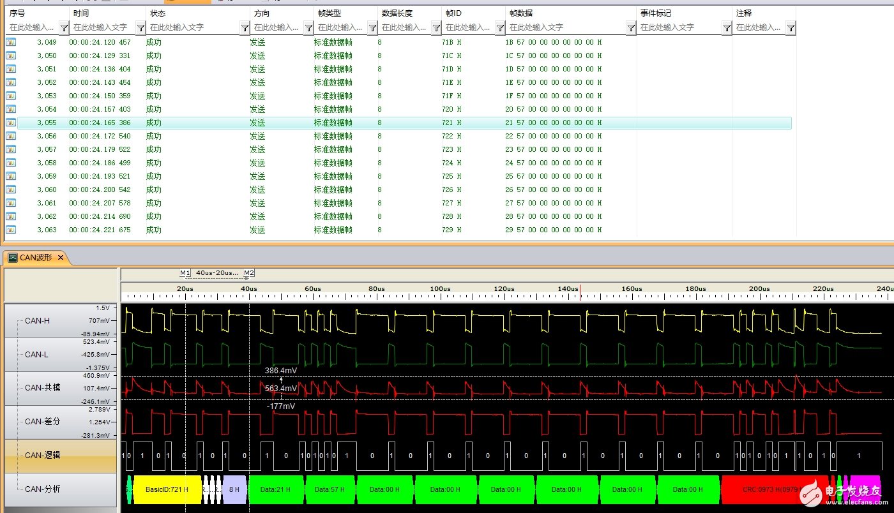The width and height of the screenshot is (894, 513).
Task: Expand the 事件标记 column filter dropdown
Action: point(727,27)
